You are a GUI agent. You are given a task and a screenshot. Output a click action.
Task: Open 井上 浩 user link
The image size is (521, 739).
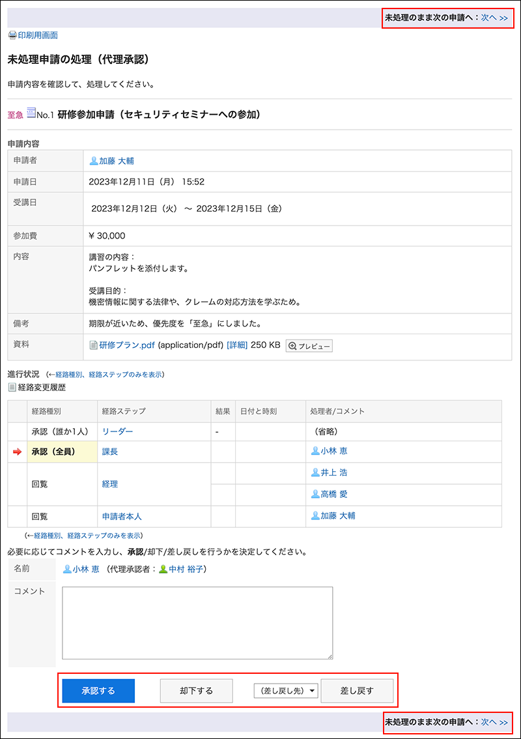coord(334,472)
